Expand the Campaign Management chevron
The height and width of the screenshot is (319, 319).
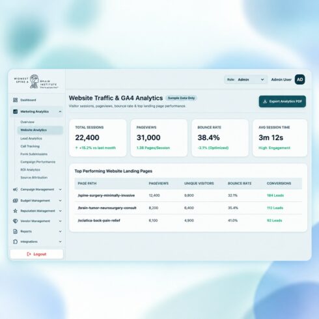[60, 189]
